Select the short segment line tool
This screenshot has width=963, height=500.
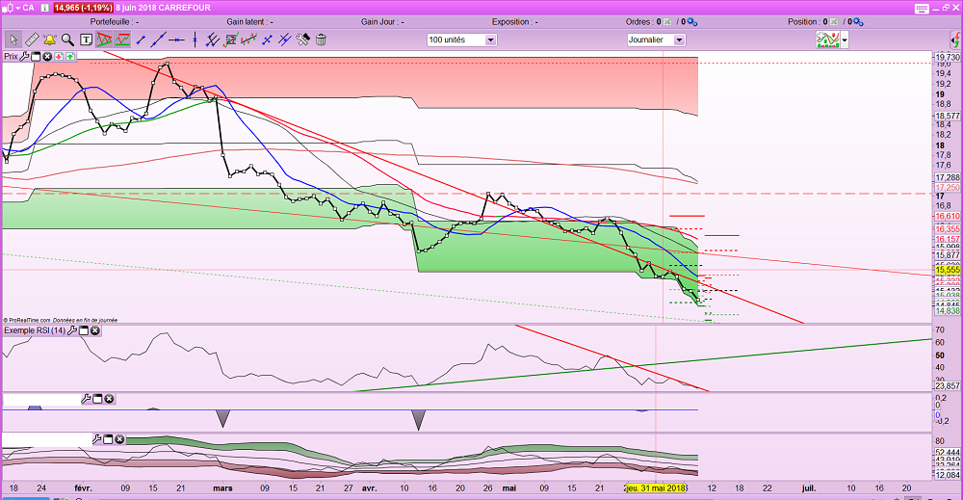point(141,39)
